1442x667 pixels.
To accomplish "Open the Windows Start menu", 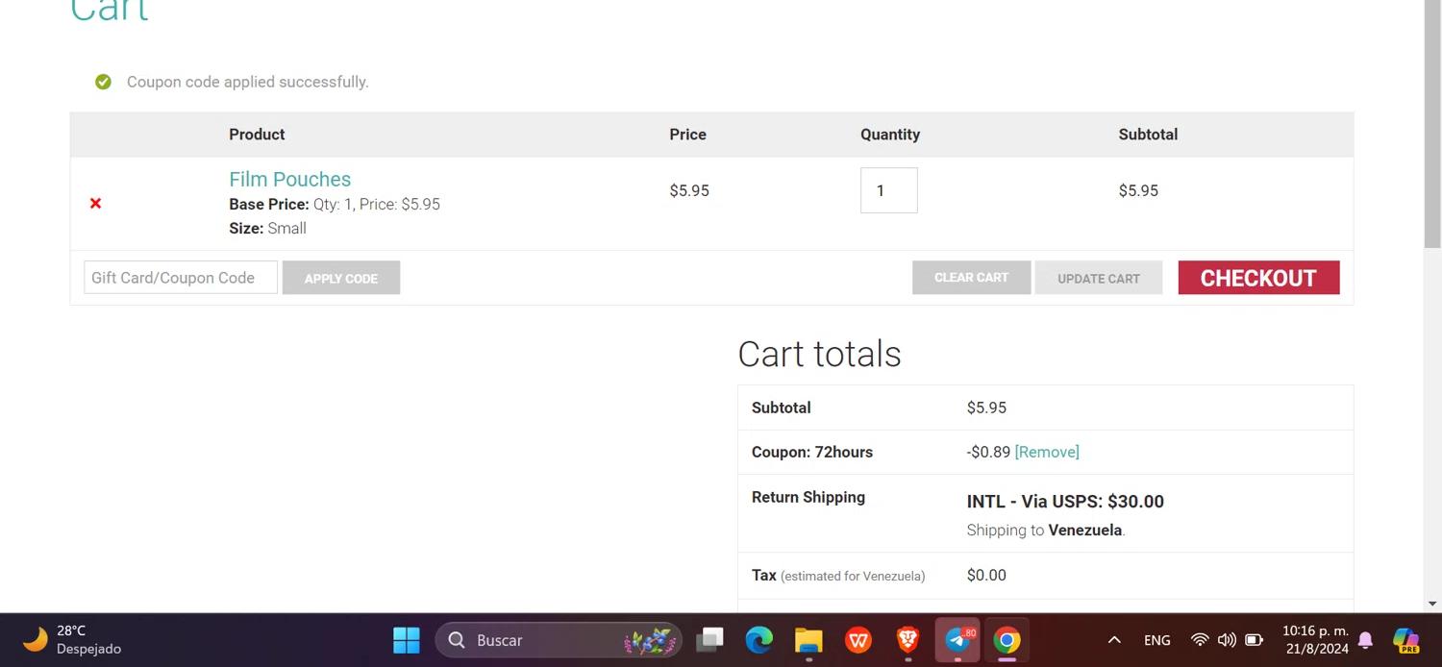I will [x=407, y=640].
